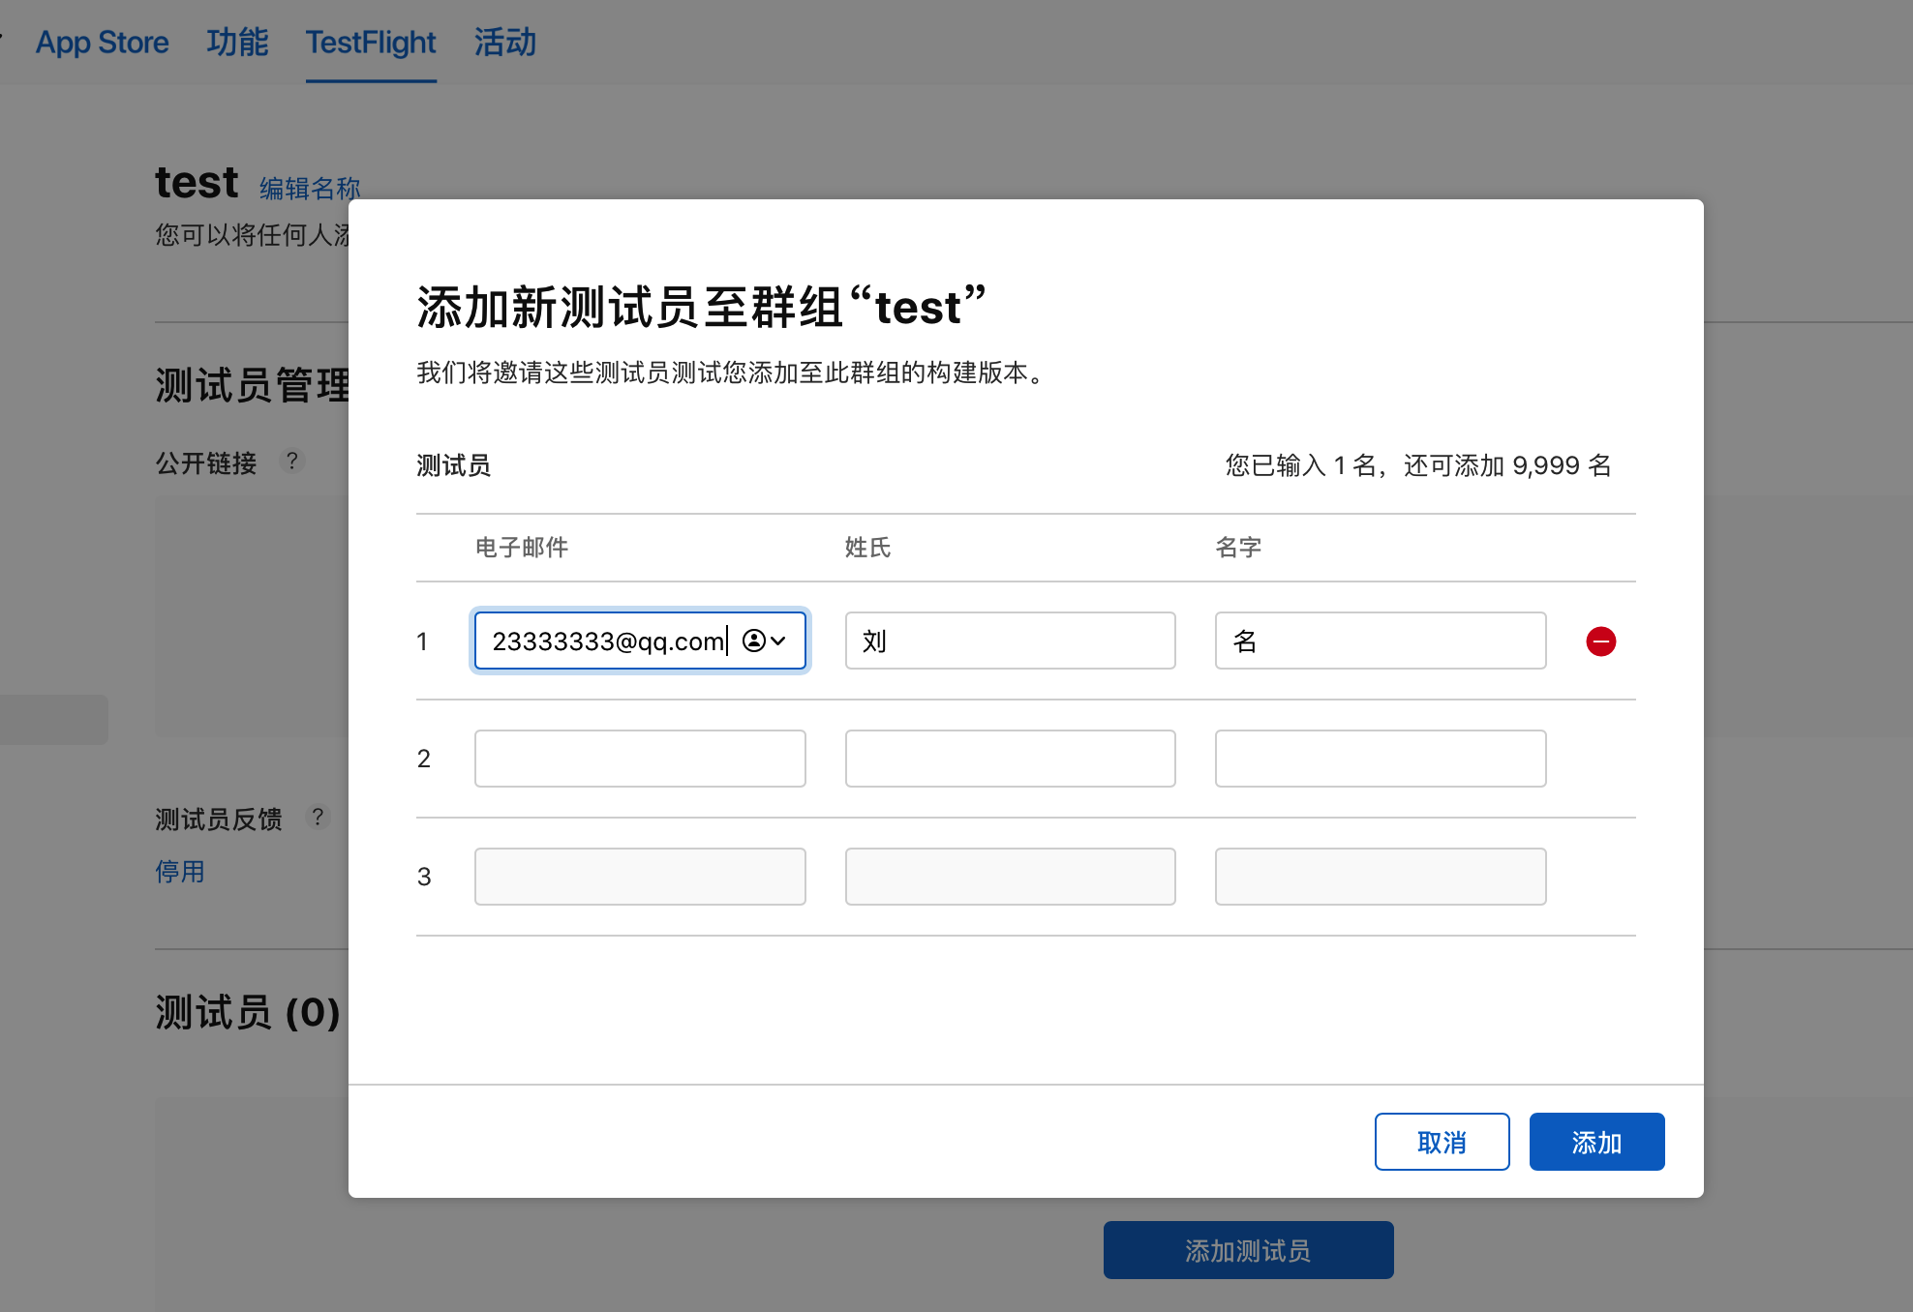Click the 名字 column header

(x=1238, y=548)
